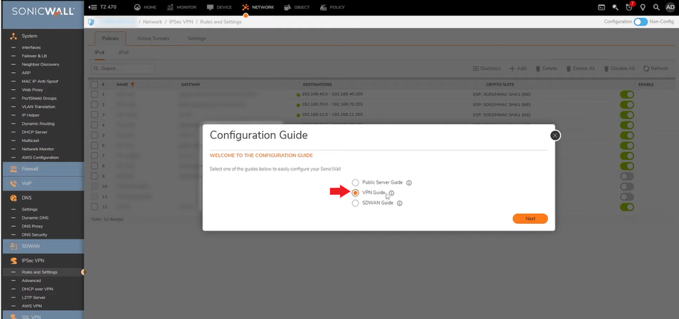Open the AD user avatar menu
Viewport: 679px width, 319px height.
pyautogui.click(x=670, y=7)
